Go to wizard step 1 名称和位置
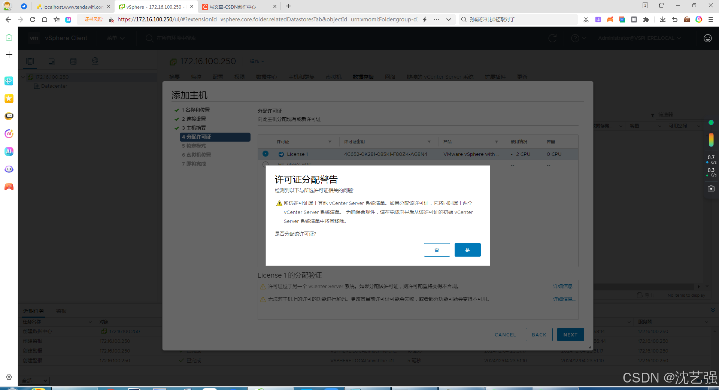This screenshot has width=719, height=390. point(195,110)
